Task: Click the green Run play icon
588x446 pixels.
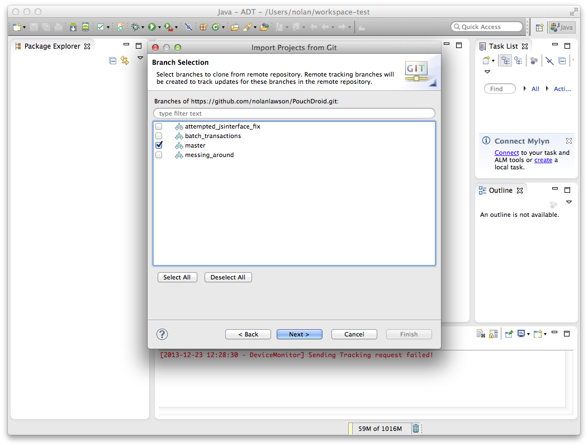Action: click(x=152, y=27)
